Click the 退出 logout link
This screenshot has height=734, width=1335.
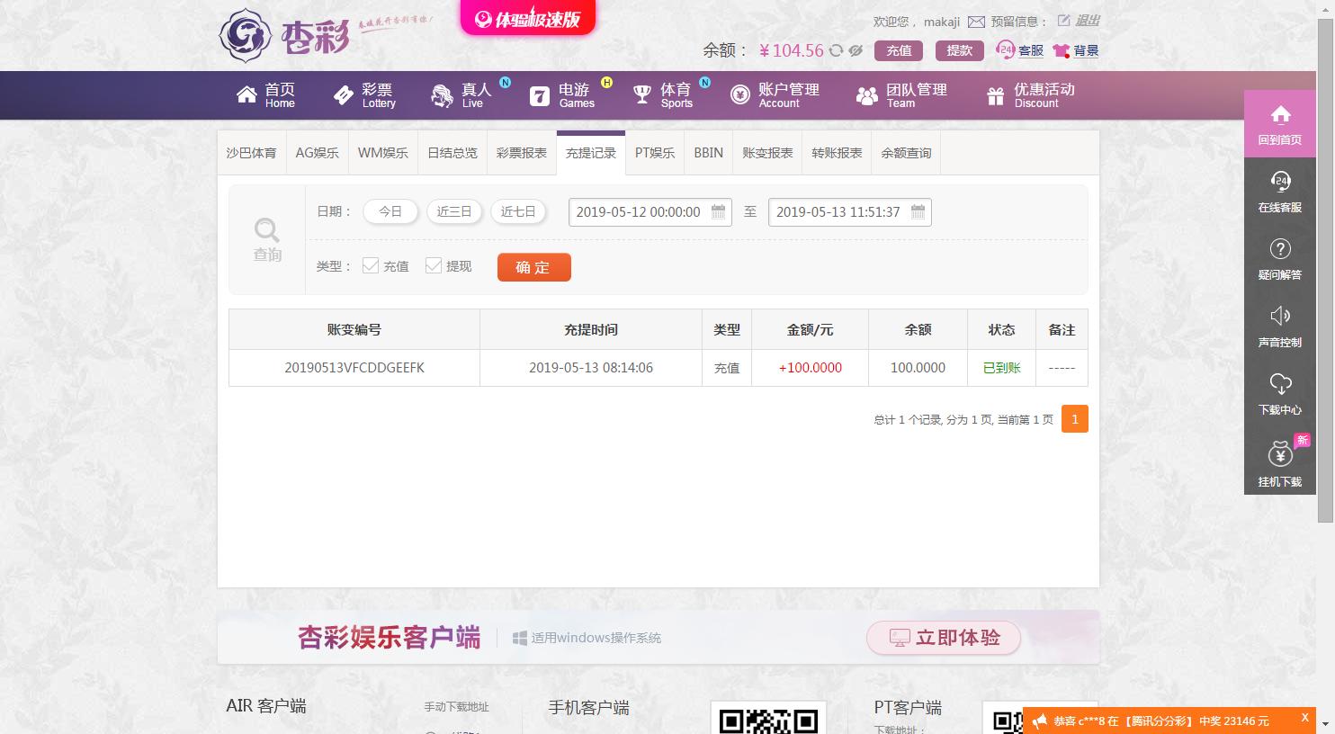coord(1088,21)
